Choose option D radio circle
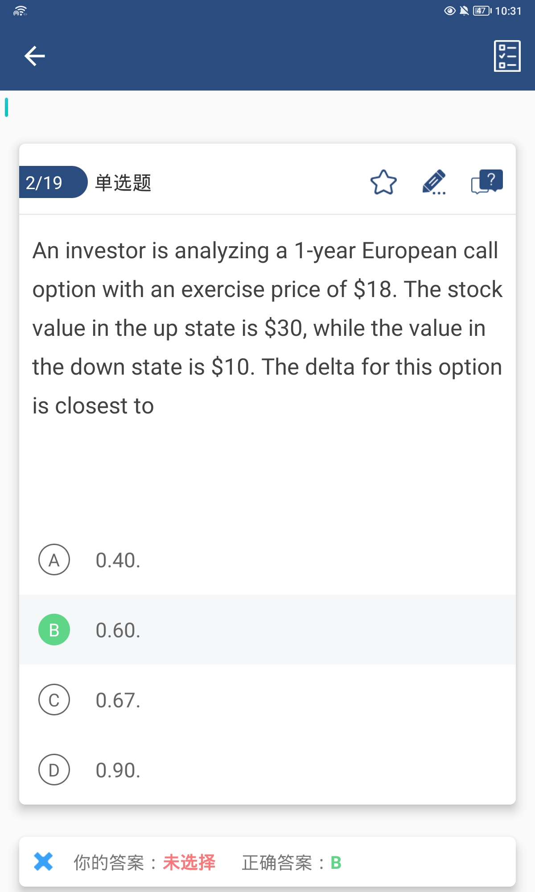The width and height of the screenshot is (535, 892). pos(54,770)
